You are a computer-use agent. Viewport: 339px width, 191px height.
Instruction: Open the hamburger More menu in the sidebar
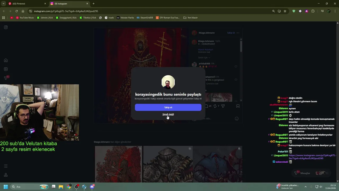6,166
